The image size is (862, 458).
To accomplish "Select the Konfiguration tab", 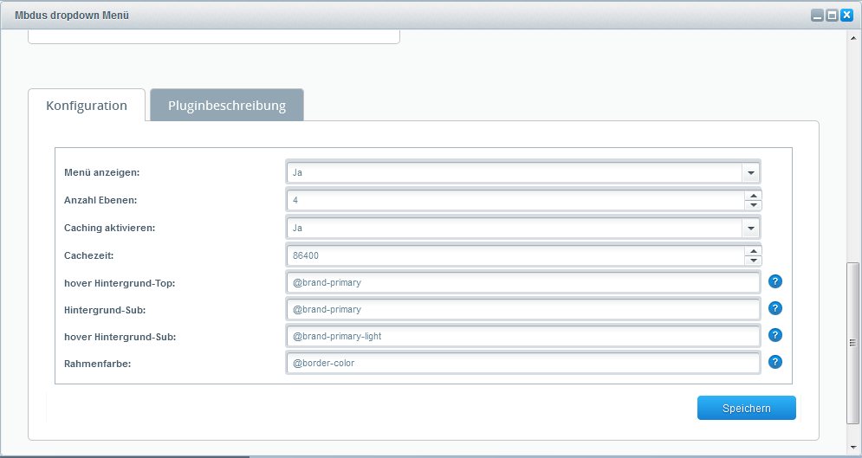I will (87, 106).
